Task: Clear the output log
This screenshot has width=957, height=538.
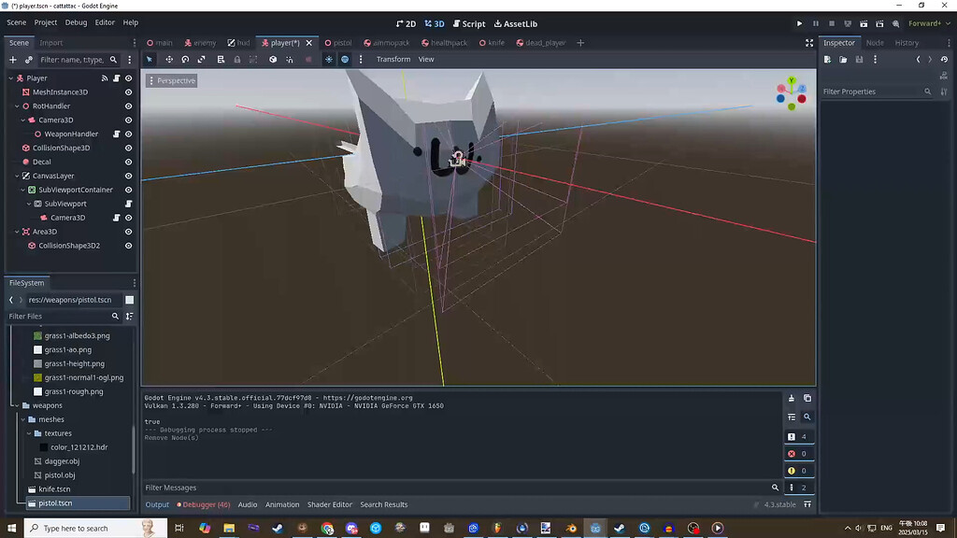Action: 792,398
